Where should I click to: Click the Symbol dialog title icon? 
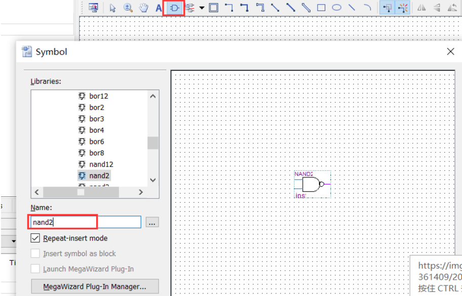tap(27, 52)
